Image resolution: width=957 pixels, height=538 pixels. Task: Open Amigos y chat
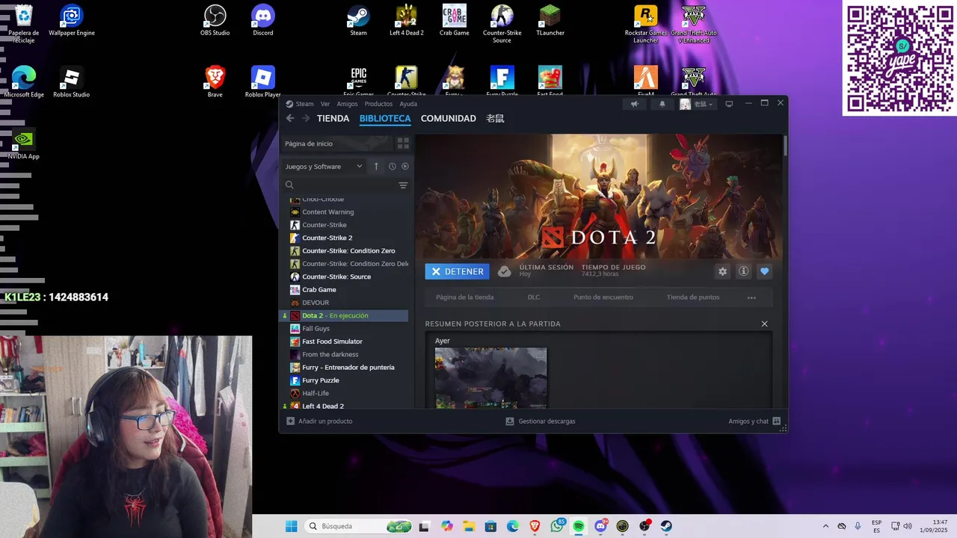(x=754, y=421)
